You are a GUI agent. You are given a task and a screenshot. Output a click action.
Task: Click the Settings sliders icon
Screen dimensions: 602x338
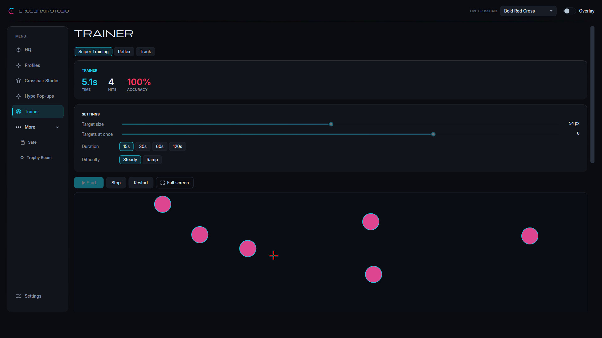pos(18,296)
